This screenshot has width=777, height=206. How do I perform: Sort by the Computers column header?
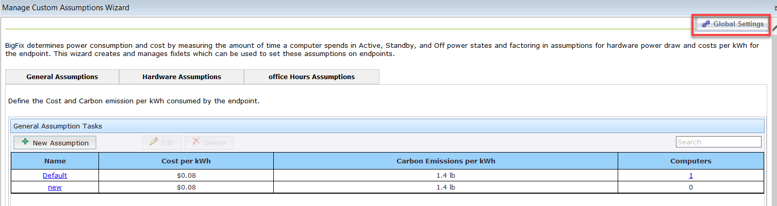click(x=690, y=161)
